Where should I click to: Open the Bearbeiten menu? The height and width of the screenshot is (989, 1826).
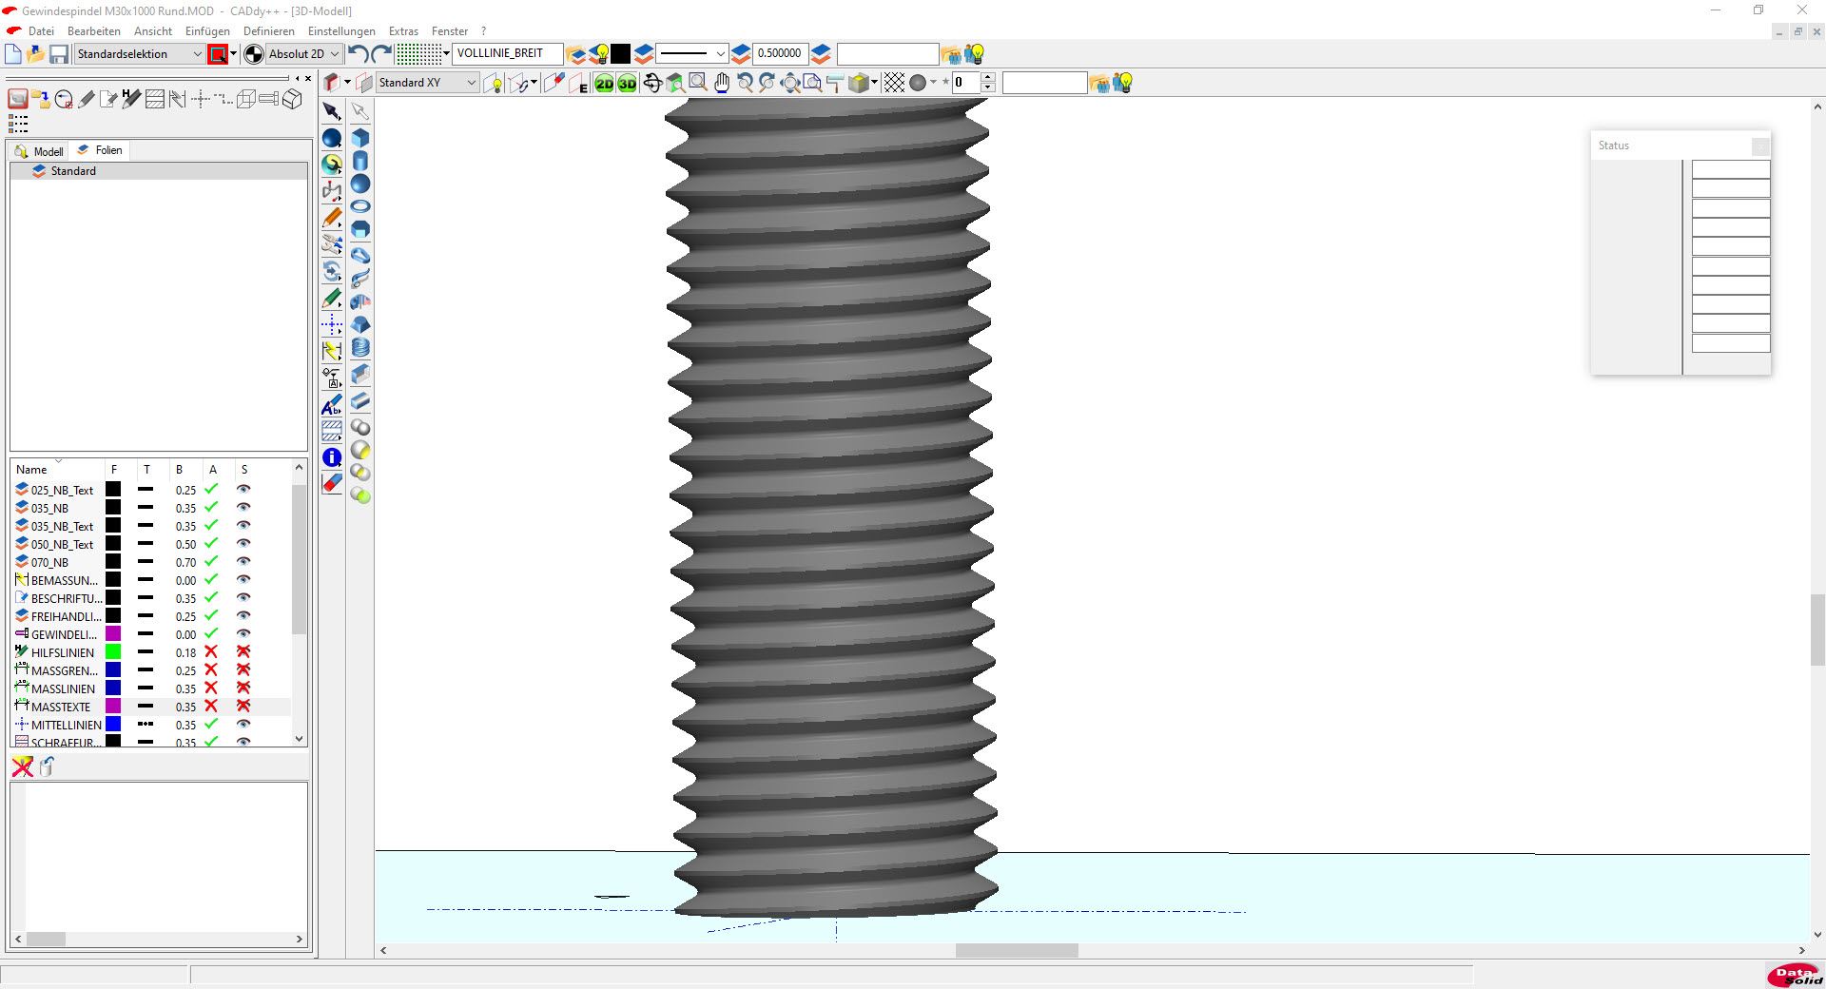[94, 31]
